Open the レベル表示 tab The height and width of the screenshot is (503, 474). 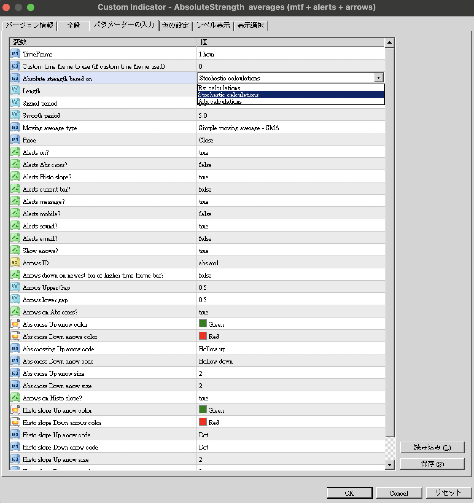click(x=213, y=25)
